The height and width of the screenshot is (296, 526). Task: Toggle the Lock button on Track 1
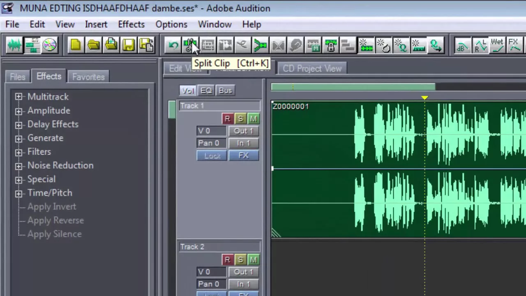click(212, 156)
